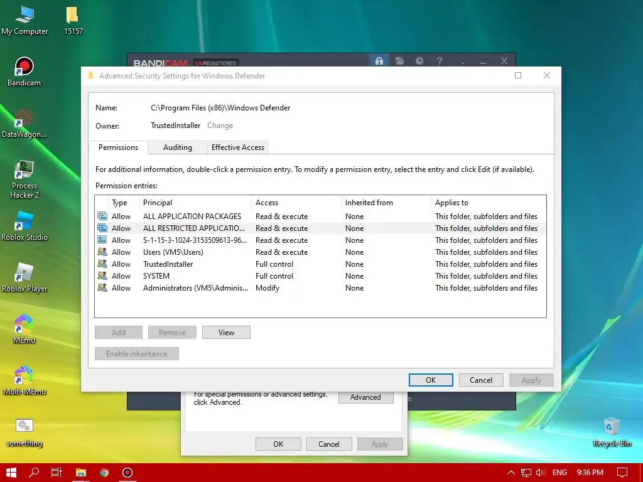
Task: Switch to the Effective Access tab
Action: [x=238, y=147]
